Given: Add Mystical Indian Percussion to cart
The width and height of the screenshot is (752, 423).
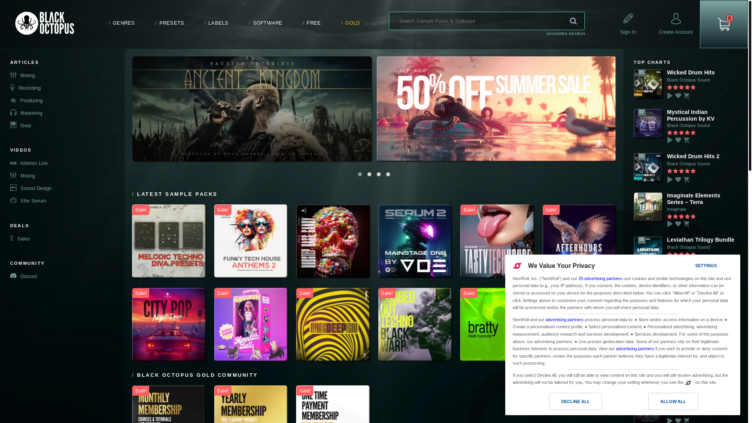Looking at the screenshot, I should 687,140.
